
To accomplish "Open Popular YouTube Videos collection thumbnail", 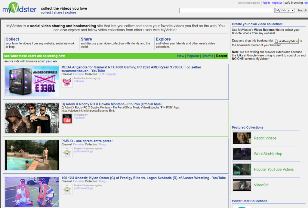I will click(242, 170).
